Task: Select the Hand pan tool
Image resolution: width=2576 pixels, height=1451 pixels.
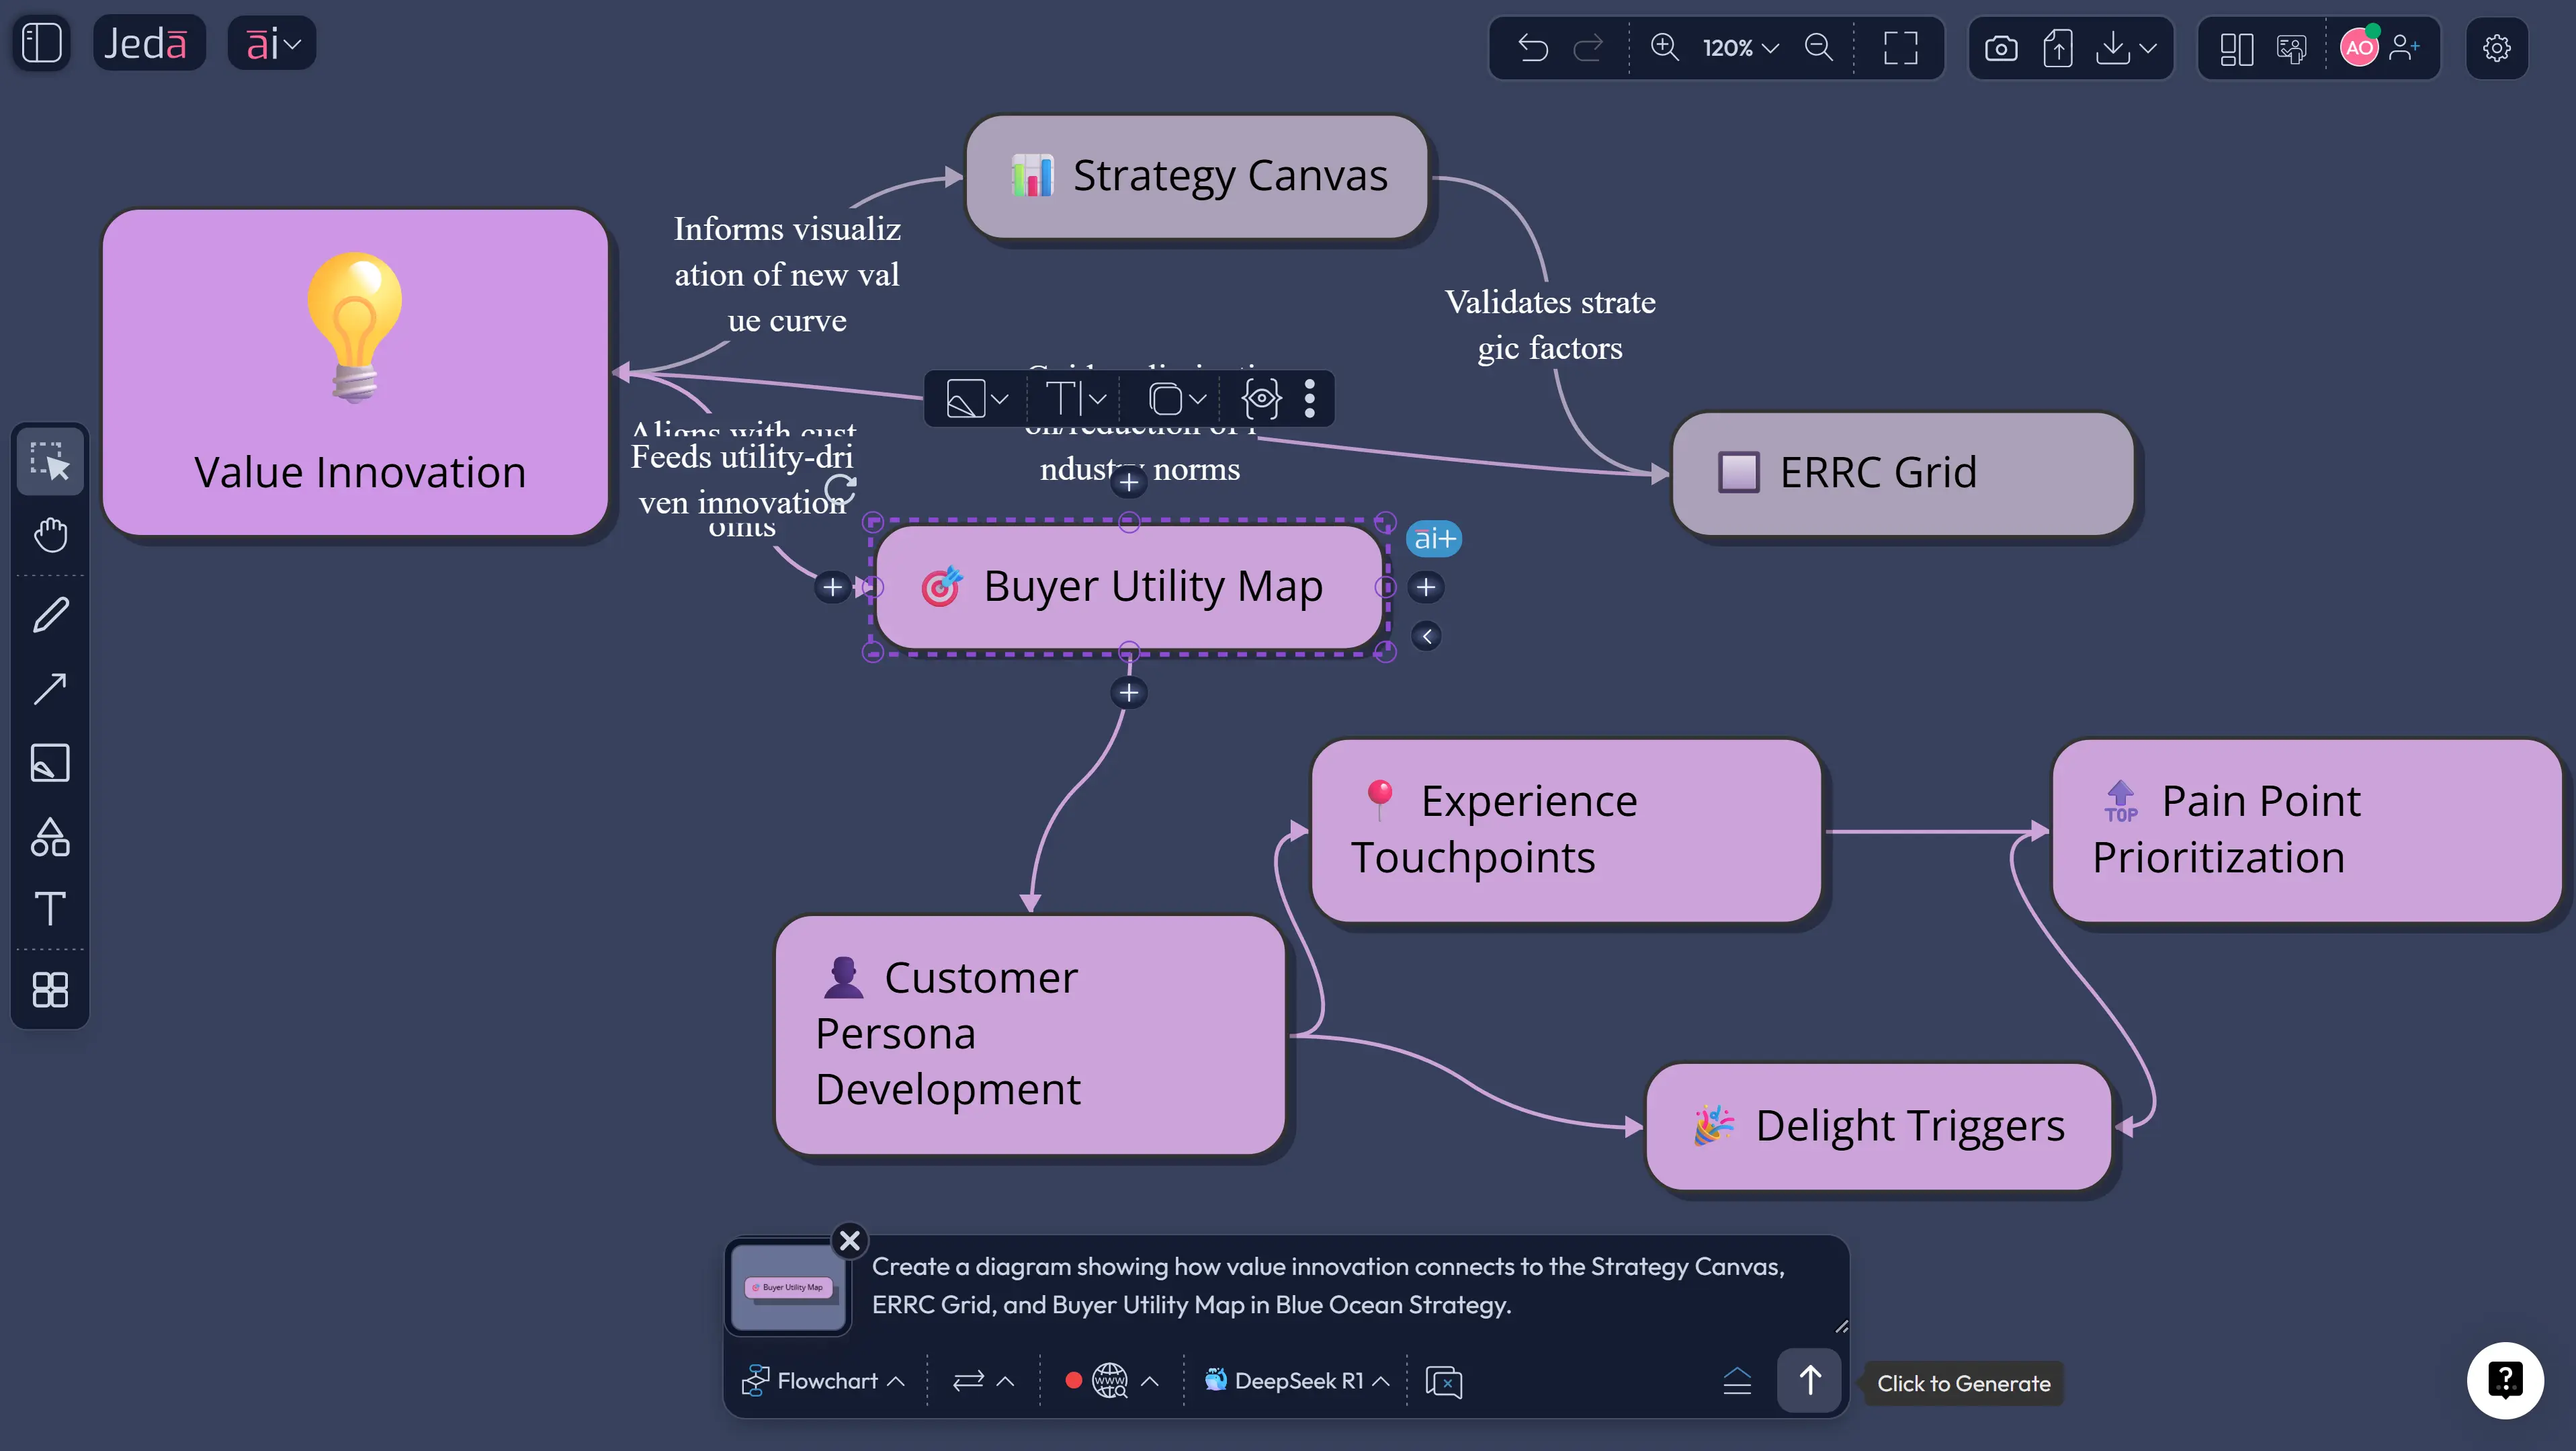Action: coord(50,534)
